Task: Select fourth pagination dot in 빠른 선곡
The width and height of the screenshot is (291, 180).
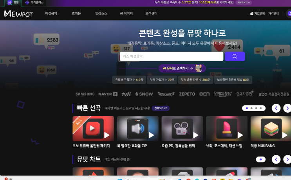Action: point(261,108)
